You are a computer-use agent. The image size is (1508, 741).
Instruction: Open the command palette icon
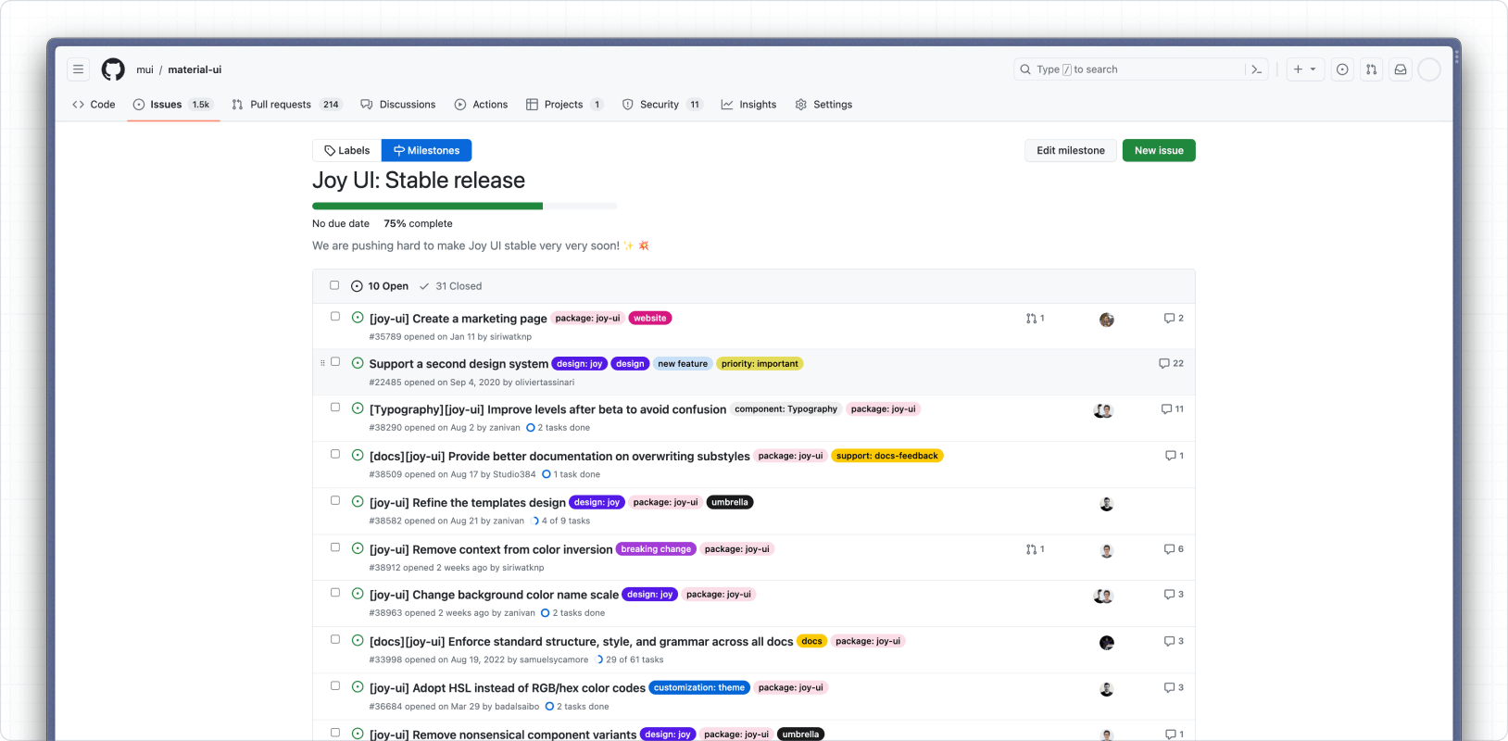tap(1257, 69)
